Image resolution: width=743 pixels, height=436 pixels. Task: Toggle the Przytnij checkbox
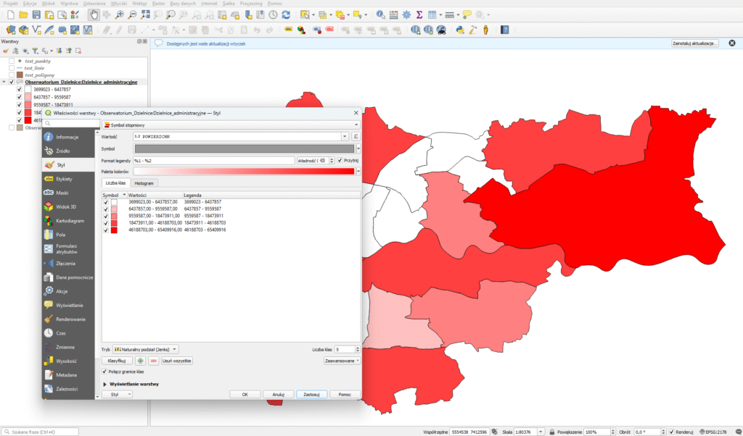point(340,160)
